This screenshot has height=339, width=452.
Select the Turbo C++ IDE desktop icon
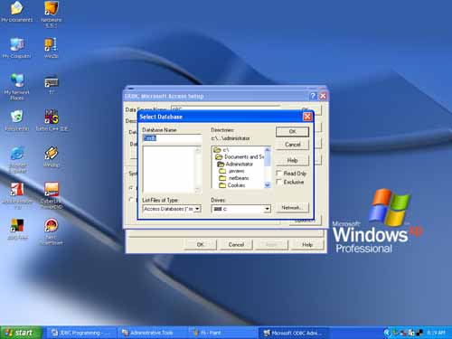click(52, 120)
